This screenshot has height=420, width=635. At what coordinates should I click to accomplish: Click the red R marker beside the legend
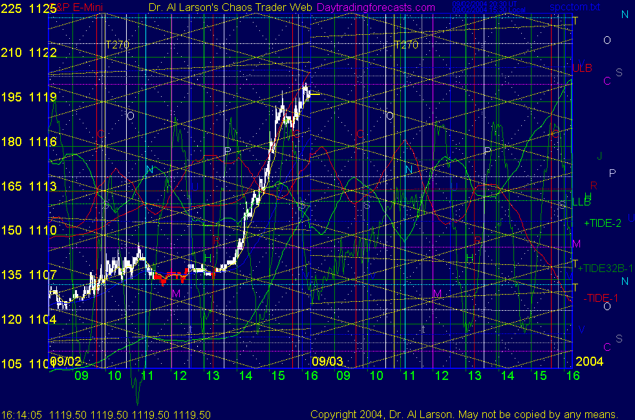click(x=594, y=185)
